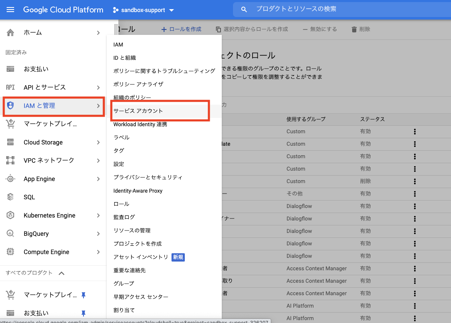Click the BigQuery magnifier icon
This screenshot has height=323, width=451.
coord(10,233)
